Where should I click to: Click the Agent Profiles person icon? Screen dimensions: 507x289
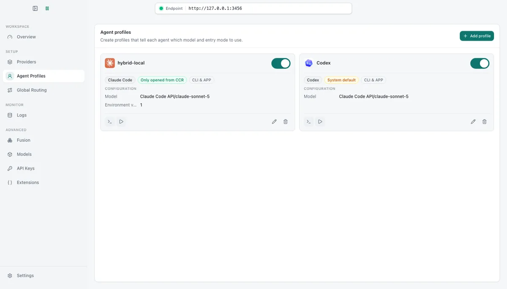[x=10, y=76]
